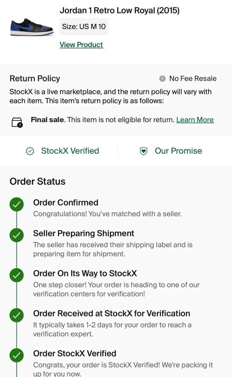232x377 pixels.
Task: Click the Order Confirmed green checkmark
Action: coord(17,204)
